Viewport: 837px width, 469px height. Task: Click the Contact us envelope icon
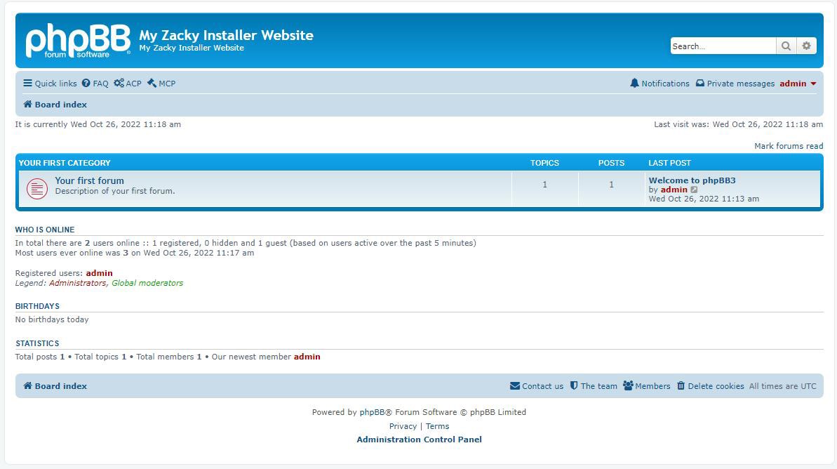point(514,385)
